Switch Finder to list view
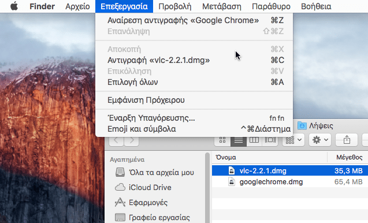This screenshot has height=223, width=368. point(239,140)
